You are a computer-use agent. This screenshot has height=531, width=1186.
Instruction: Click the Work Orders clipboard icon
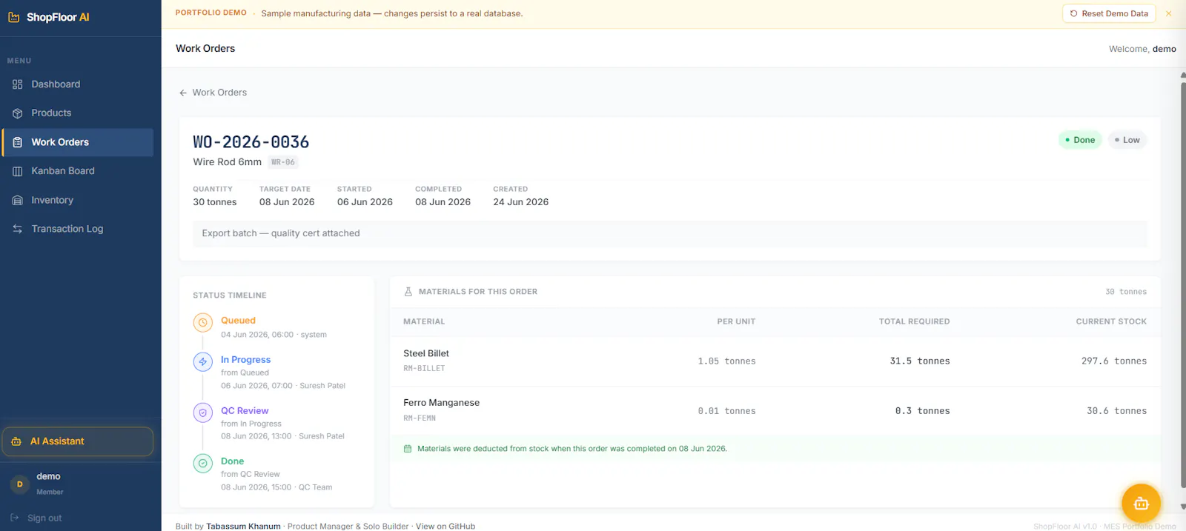[x=18, y=142]
